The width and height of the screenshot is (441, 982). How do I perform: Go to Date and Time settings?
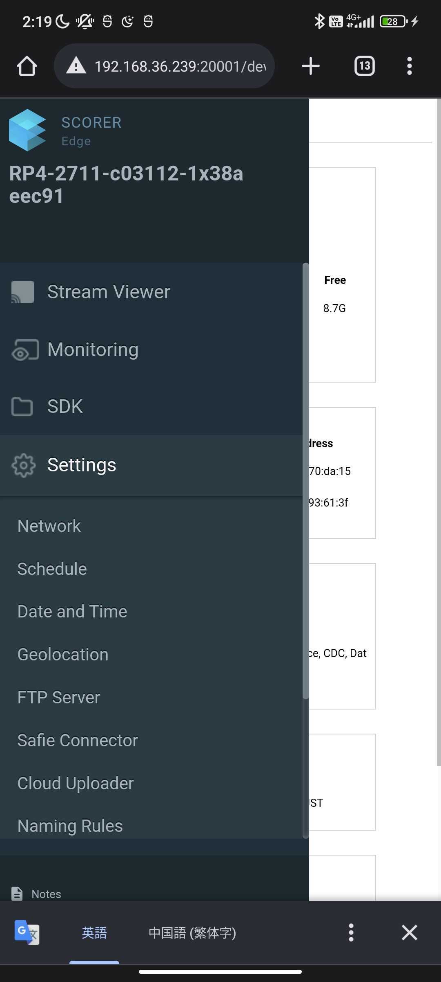coord(72,611)
